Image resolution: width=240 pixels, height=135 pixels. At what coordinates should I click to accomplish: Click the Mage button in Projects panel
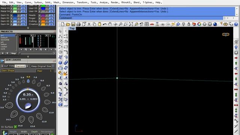coord(13,53)
